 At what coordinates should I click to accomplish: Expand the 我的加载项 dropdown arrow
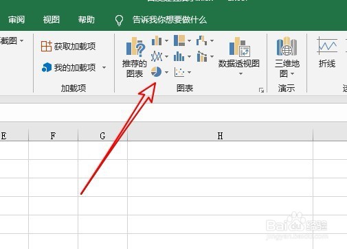tap(104, 67)
